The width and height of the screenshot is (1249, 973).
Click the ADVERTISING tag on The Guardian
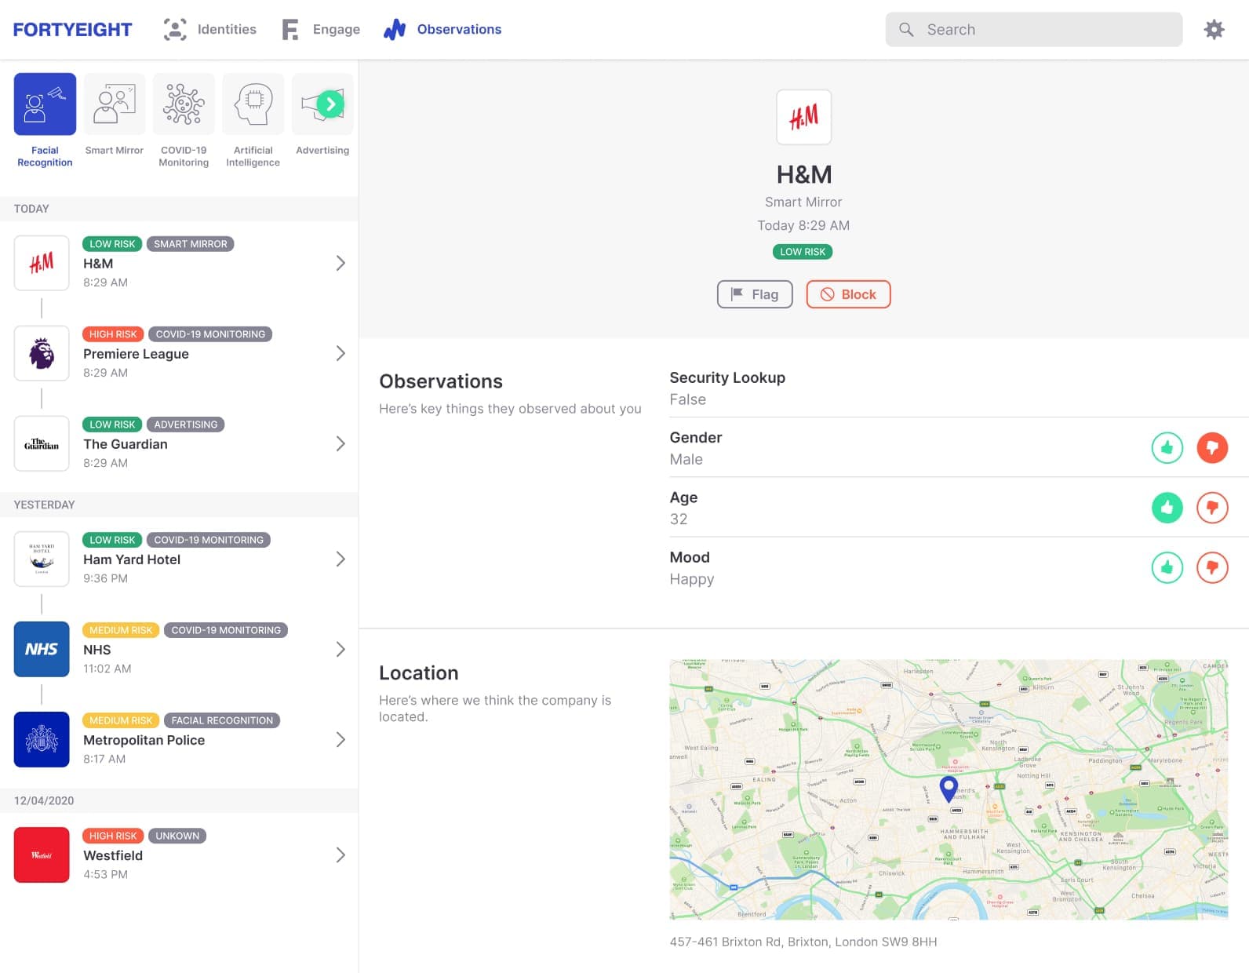coord(186,425)
